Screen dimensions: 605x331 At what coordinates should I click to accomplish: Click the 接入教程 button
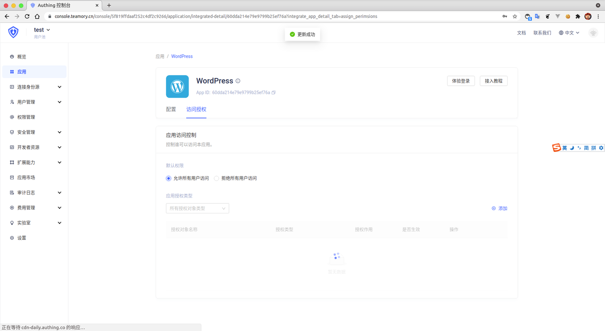493,81
